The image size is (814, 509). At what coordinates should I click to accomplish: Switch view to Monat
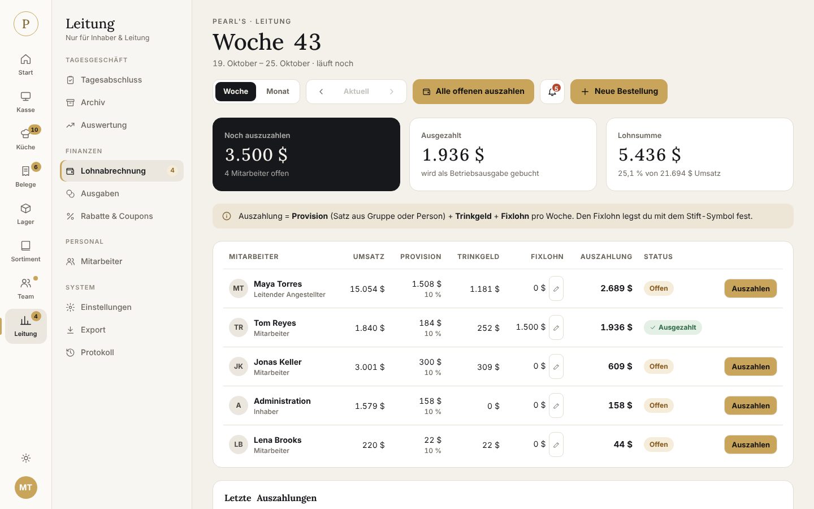pos(278,92)
